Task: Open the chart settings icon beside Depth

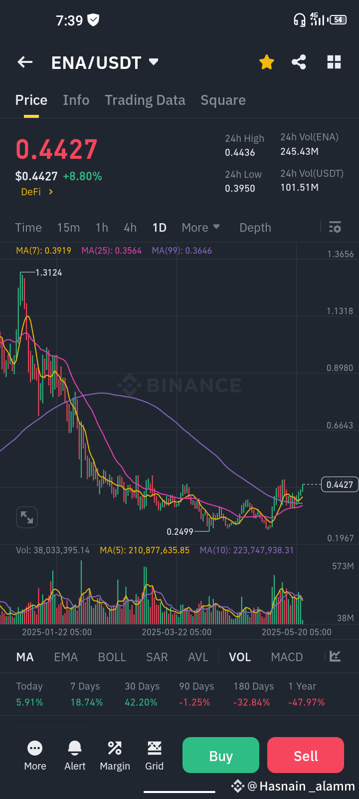Action: coord(334,227)
